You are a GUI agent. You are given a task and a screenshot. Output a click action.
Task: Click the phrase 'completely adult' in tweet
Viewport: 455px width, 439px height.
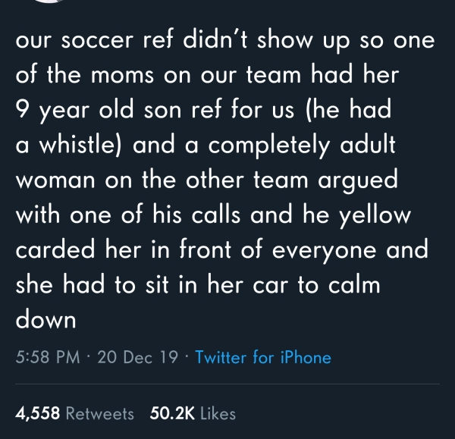[302, 146]
